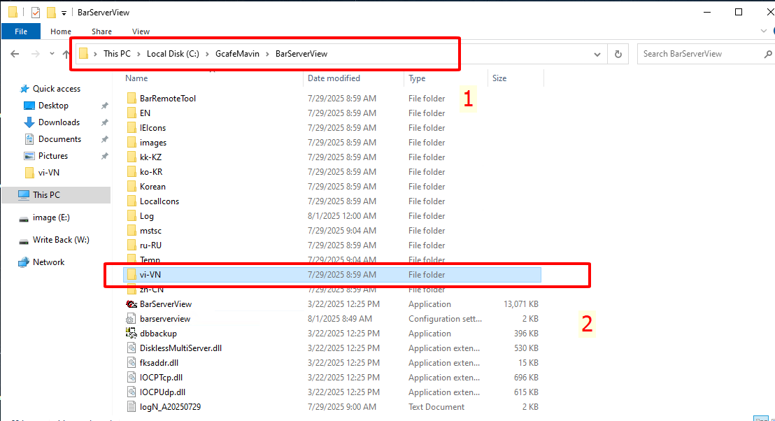Click the logN_A20250729 text document icon

[x=131, y=407]
